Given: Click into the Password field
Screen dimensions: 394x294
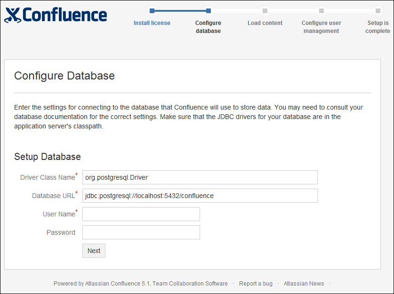Looking at the screenshot, I should pos(141,232).
